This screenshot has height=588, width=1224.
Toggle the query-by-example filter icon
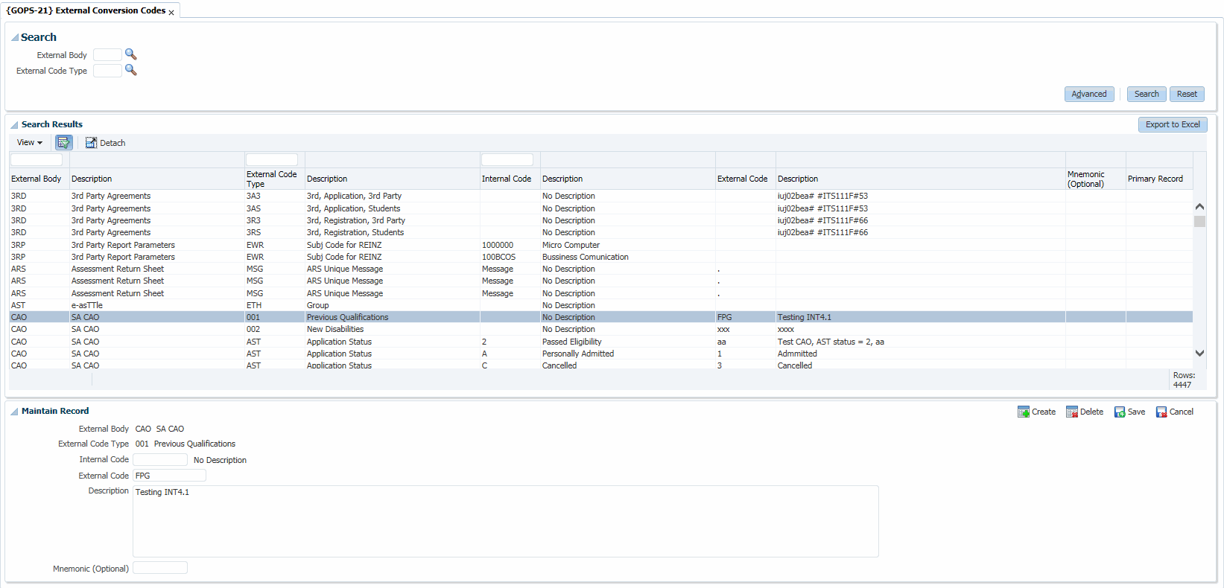pyautogui.click(x=64, y=143)
